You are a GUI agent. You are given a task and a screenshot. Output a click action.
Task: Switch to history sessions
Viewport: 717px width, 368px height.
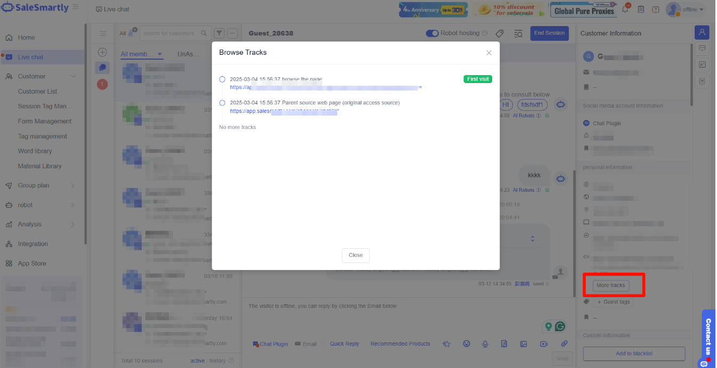click(217, 361)
